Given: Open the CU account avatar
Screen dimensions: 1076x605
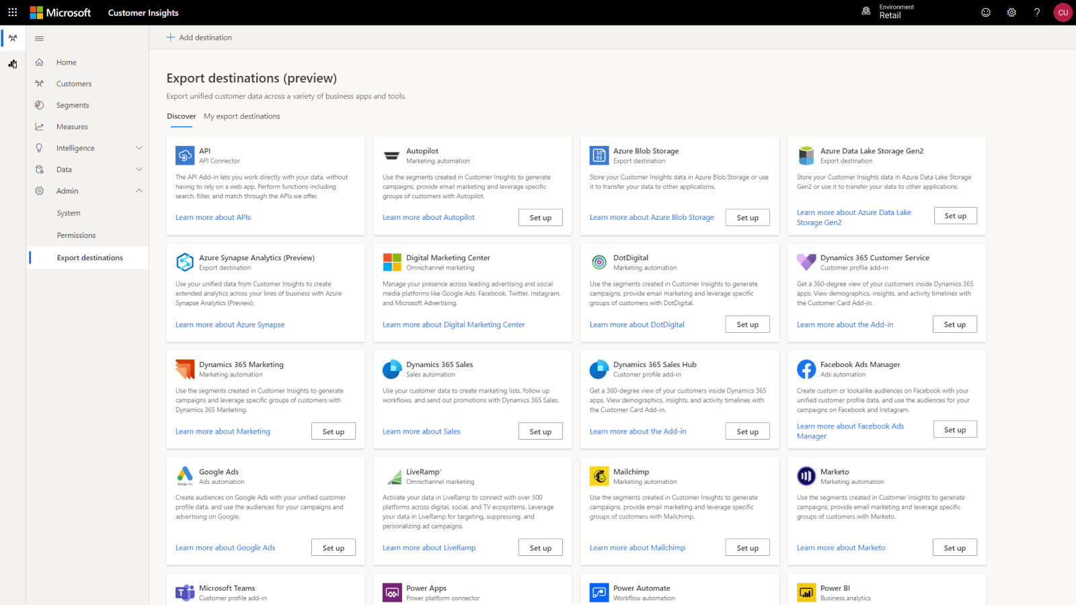Looking at the screenshot, I should click(1063, 12).
